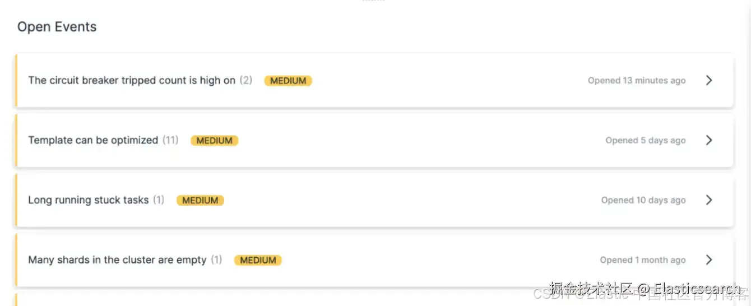The width and height of the screenshot is (751, 306).
Task: Click chevron for Many shards are empty event
Action: tap(709, 260)
